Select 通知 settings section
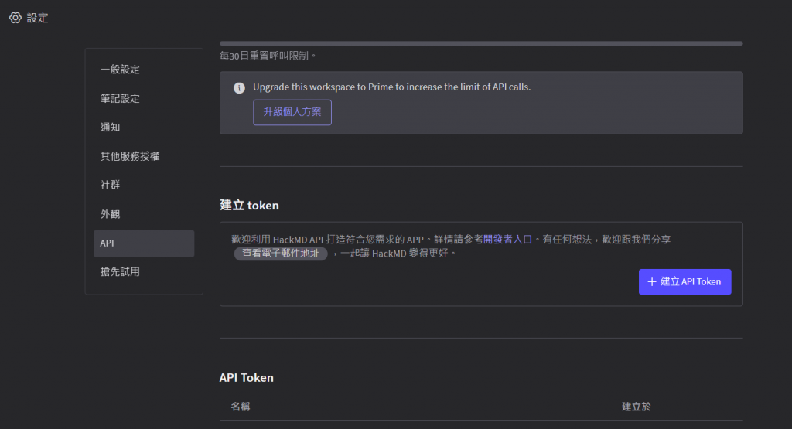 (x=144, y=128)
